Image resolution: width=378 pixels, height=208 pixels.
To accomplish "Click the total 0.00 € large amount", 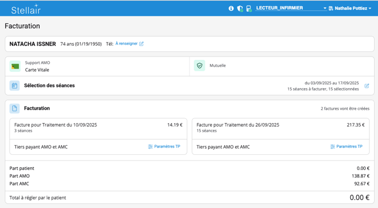I will coord(359,198).
